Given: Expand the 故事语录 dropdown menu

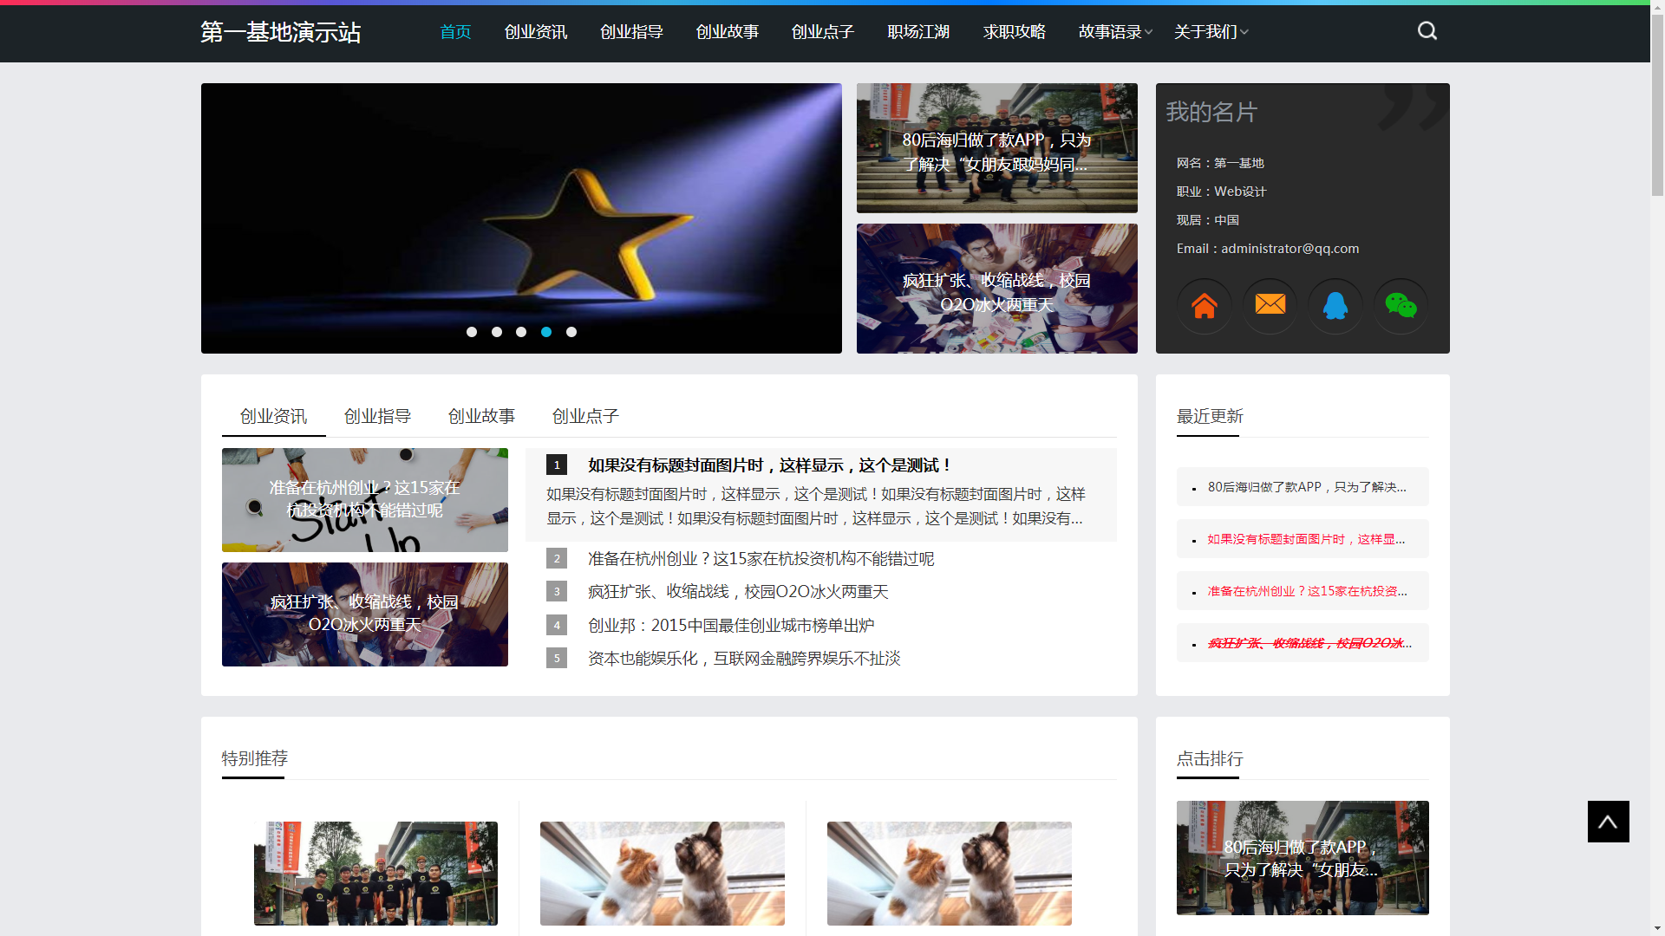Looking at the screenshot, I should [x=1115, y=32].
